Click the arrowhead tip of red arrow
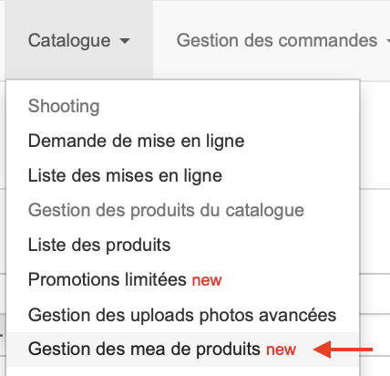 [316, 350]
